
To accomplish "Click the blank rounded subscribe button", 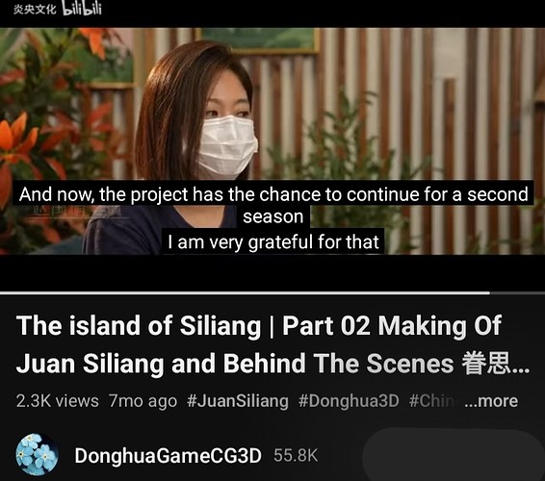I will pos(454,454).
